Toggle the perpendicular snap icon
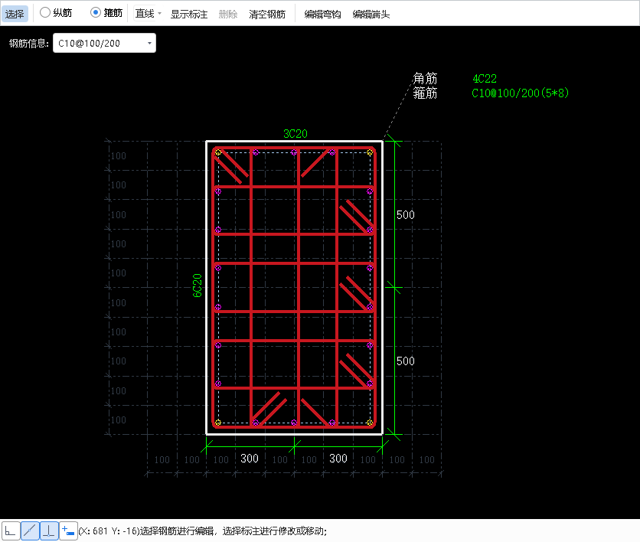The width and height of the screenshot is (640, 542). (x=49, y=531)
